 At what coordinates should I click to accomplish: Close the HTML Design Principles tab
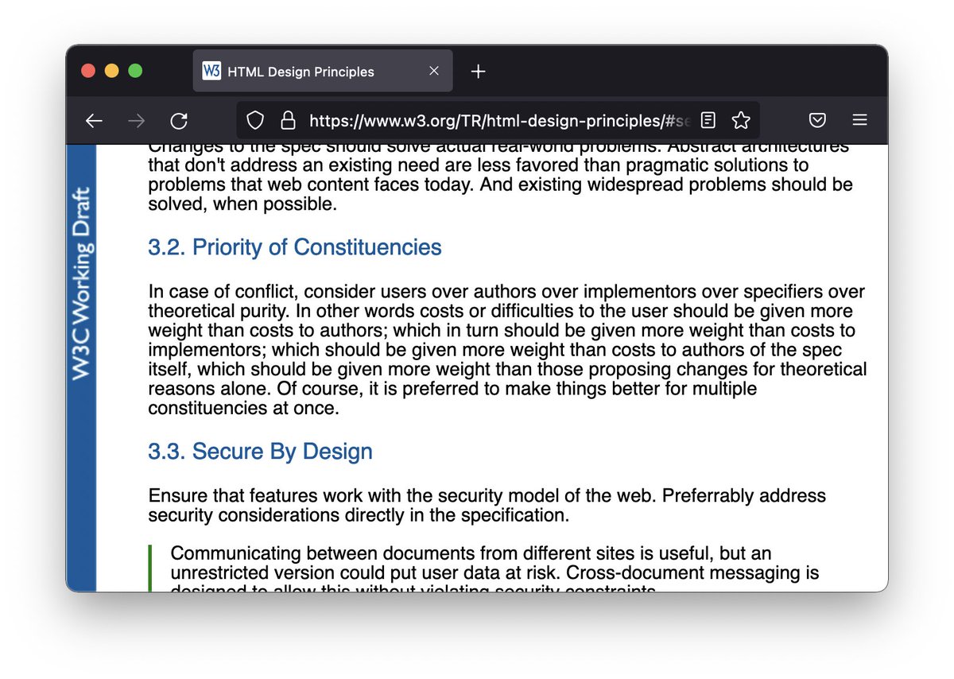click(434, 71)
